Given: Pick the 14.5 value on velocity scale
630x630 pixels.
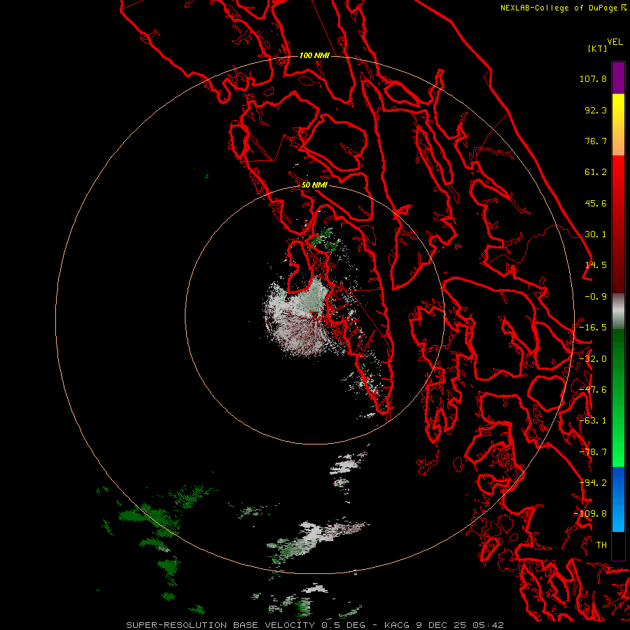Looking at the screenshot, I should tap(596, 265).
